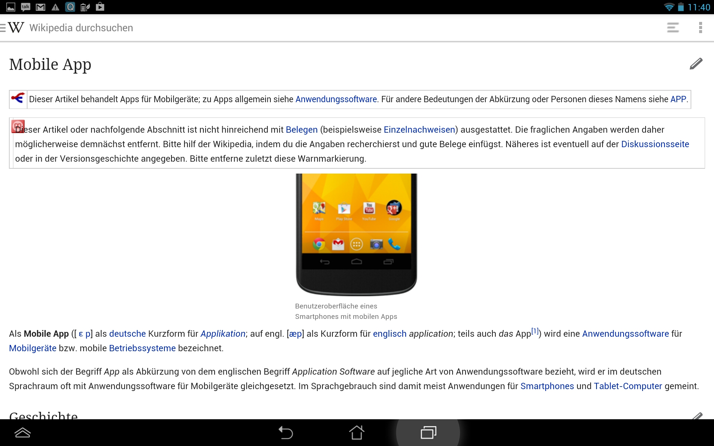
Task: Go to the Diskussionsseite link
Action: point(655,144)
